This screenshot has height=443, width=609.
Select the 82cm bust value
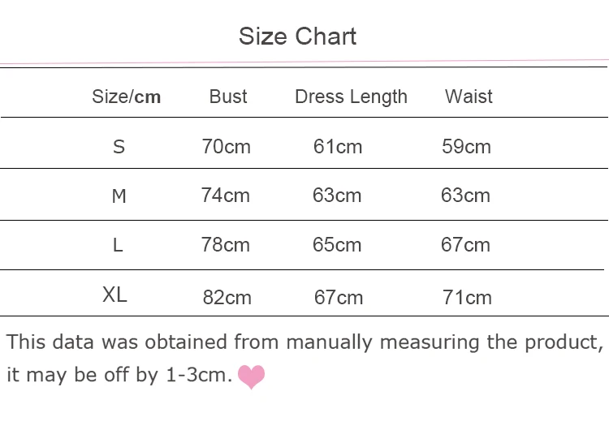[x=227, y=298]
